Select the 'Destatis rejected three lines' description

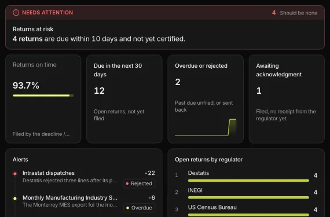click(x=69, y=181)
